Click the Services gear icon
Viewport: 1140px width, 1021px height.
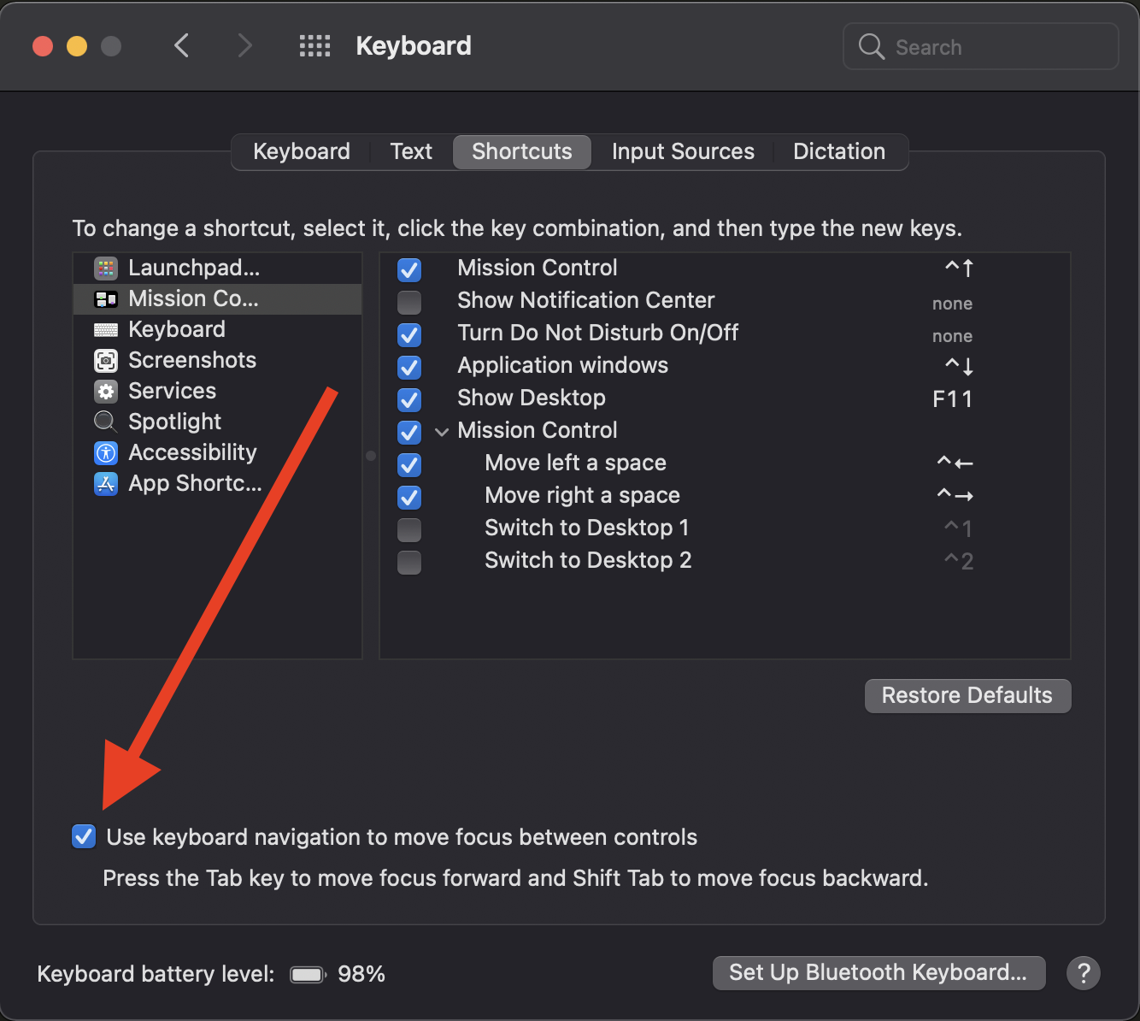[x=106, y=392]
